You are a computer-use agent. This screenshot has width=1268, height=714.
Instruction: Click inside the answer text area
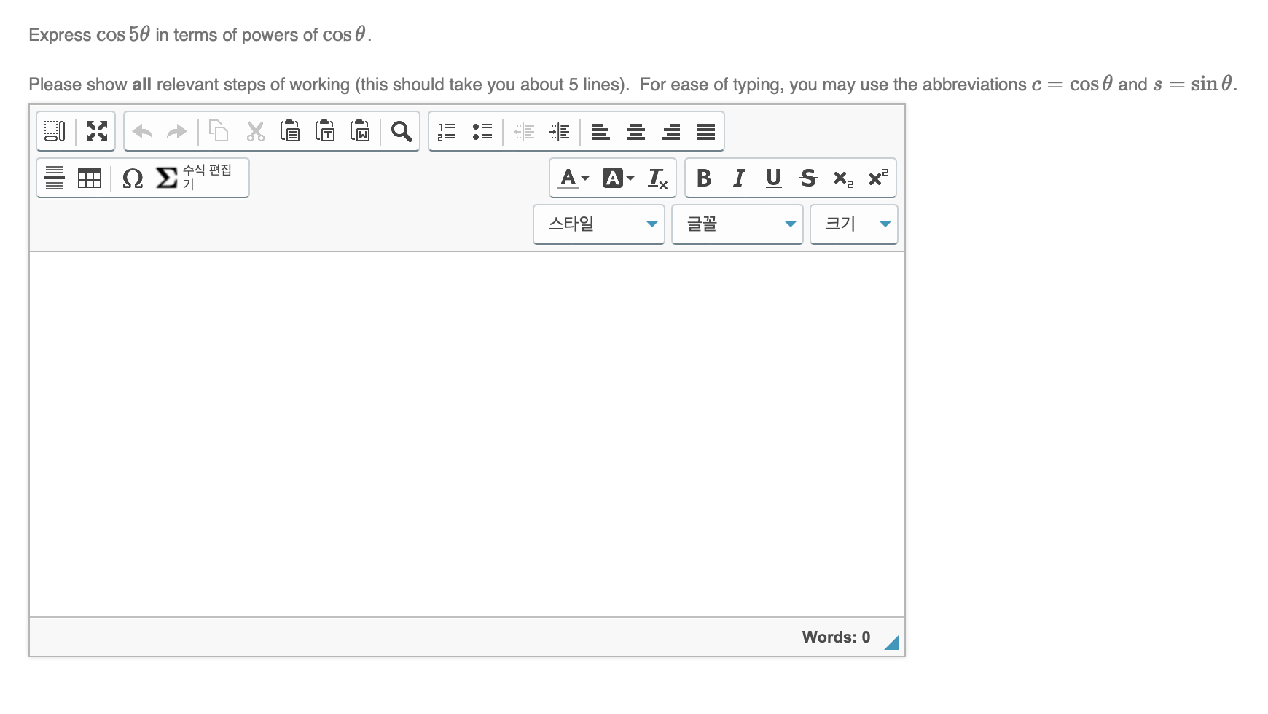click(x=467, y=434)
